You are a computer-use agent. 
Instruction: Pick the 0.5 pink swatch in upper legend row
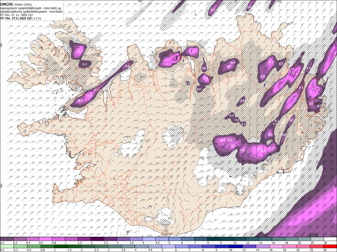click(45, 239)
